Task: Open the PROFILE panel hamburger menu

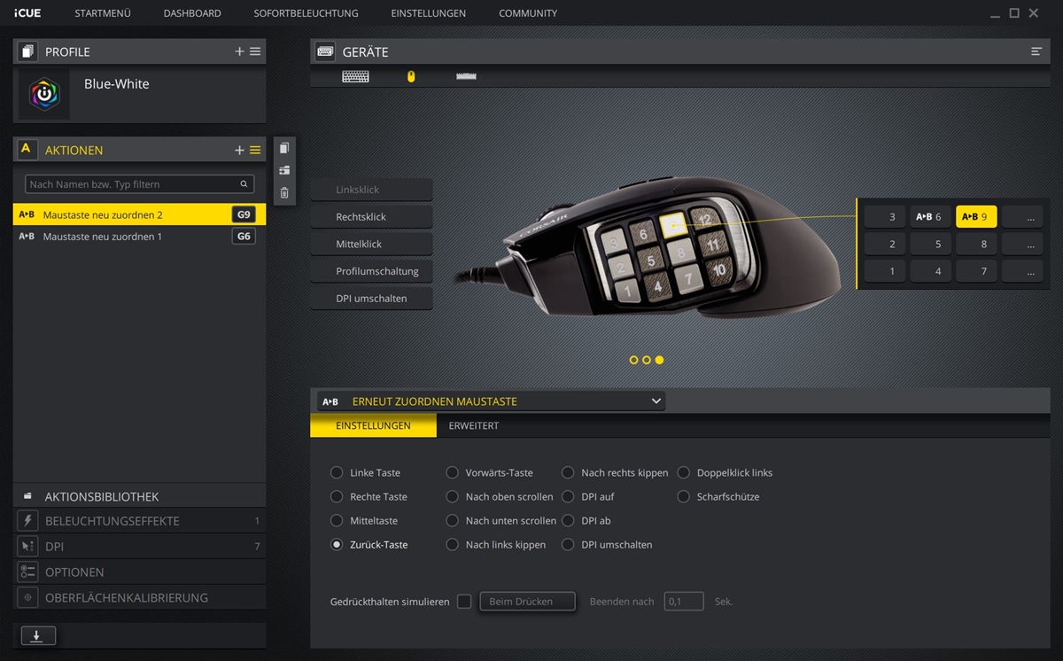Action: (x=255, y=51)
